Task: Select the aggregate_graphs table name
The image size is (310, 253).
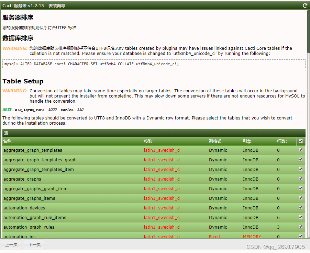Action: pos(22,179)
